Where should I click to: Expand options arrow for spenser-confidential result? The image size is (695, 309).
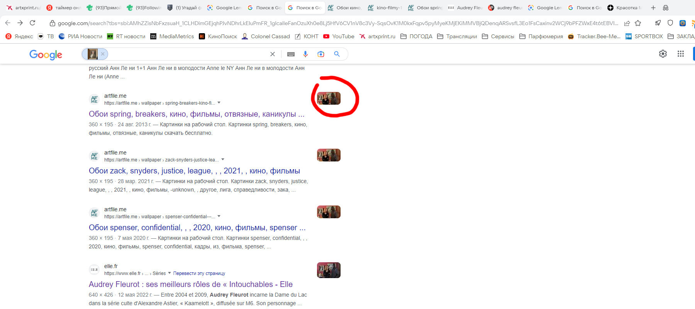pos(219,216)
